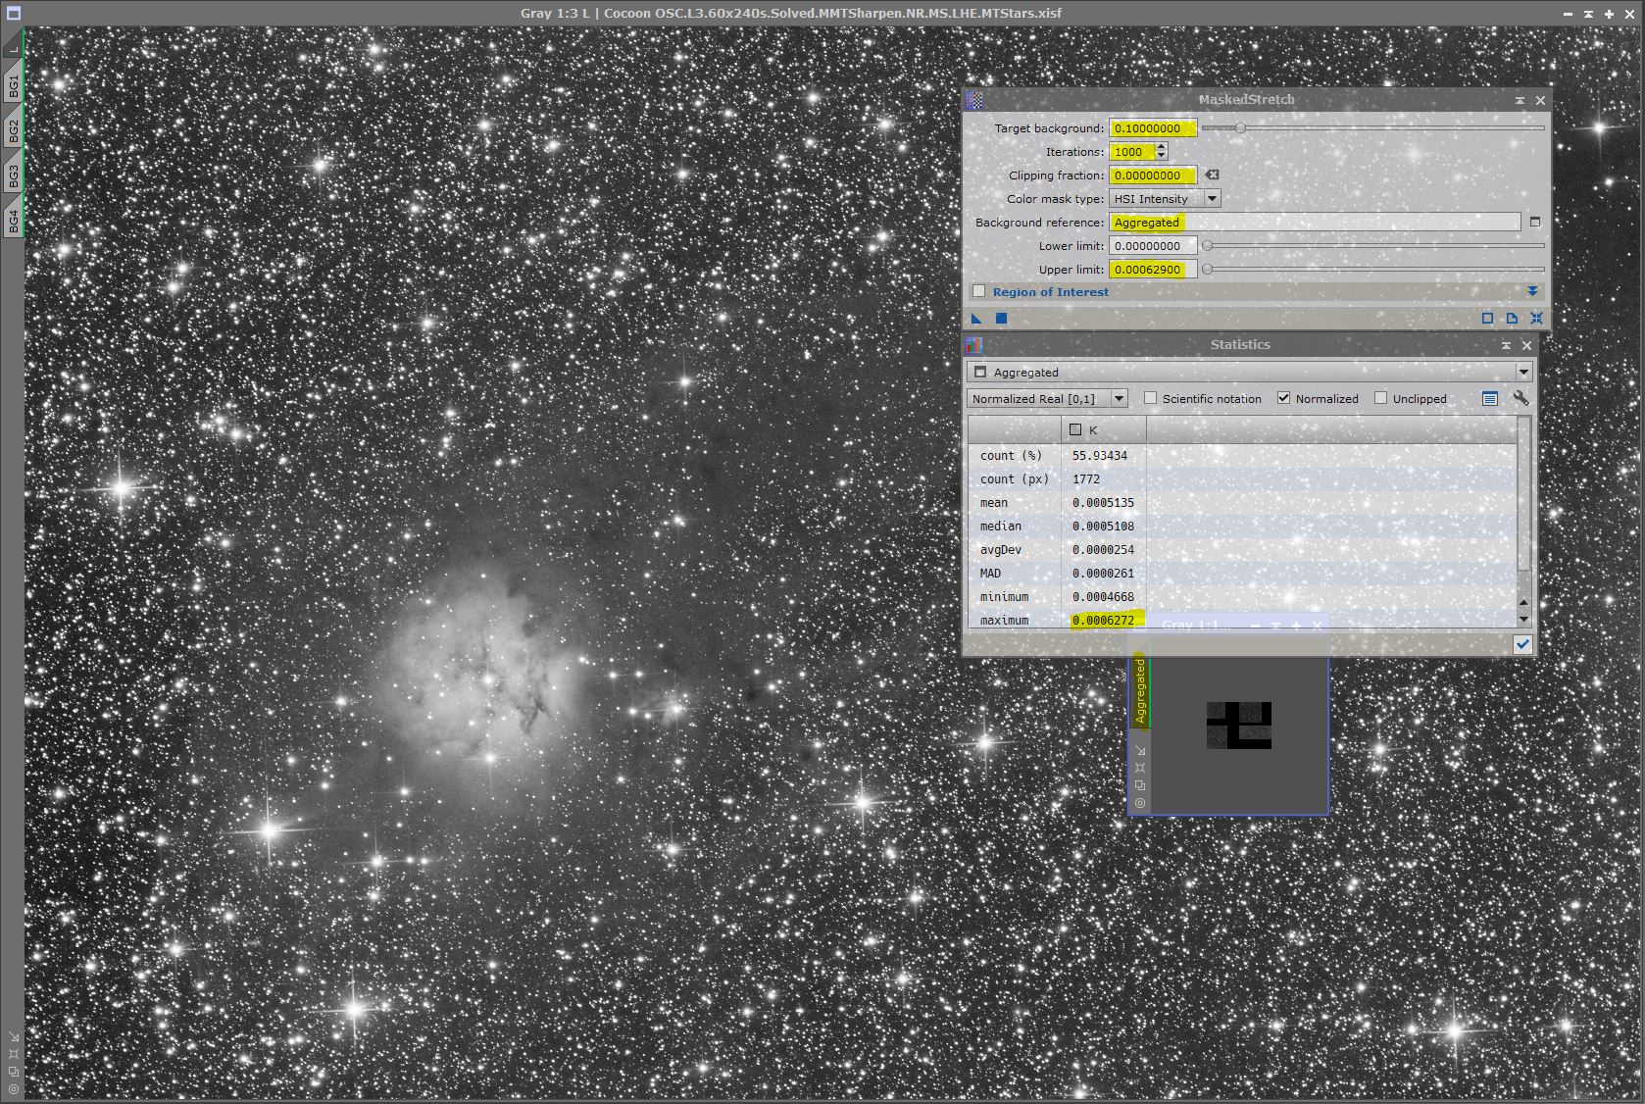Screen dimensions: 1645x1104
Task: Click the Statistics track view checkmark icon
Action: (1522, 644)
